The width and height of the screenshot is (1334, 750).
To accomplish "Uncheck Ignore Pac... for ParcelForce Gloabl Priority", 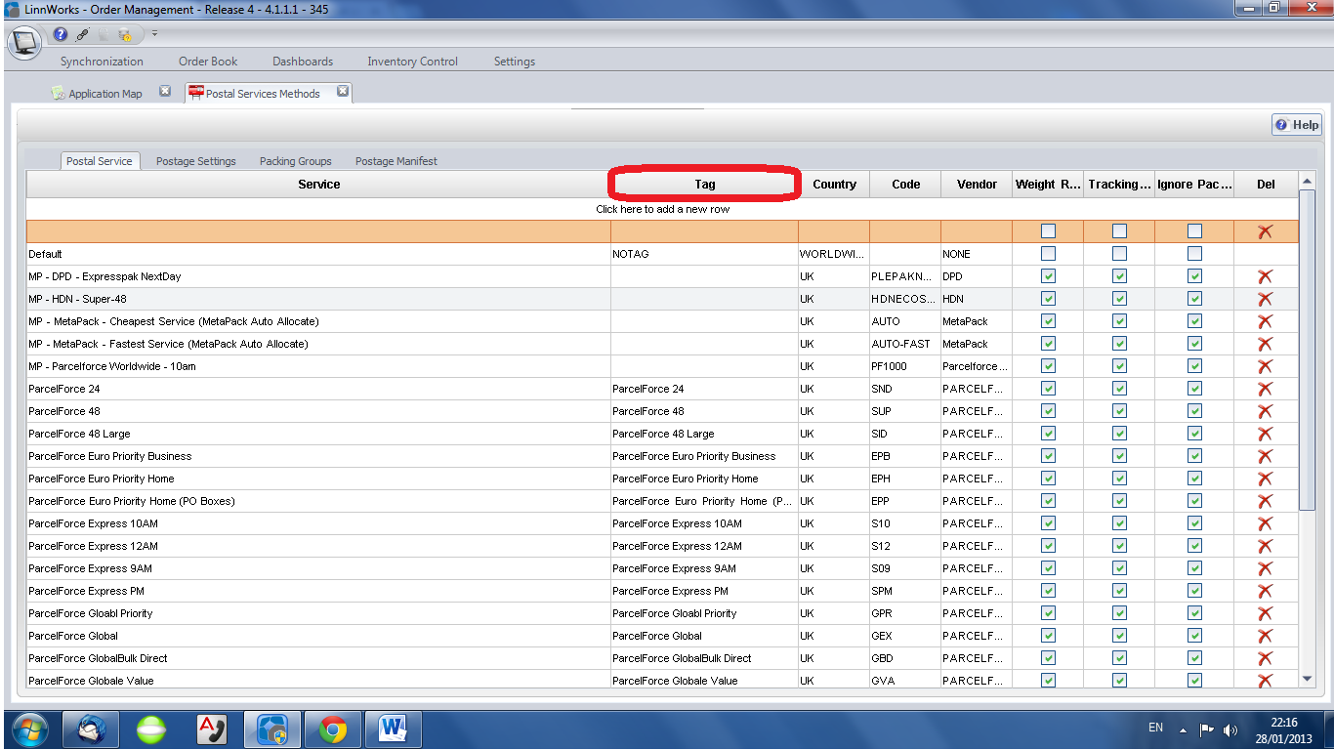I will tap(1194, 613).
